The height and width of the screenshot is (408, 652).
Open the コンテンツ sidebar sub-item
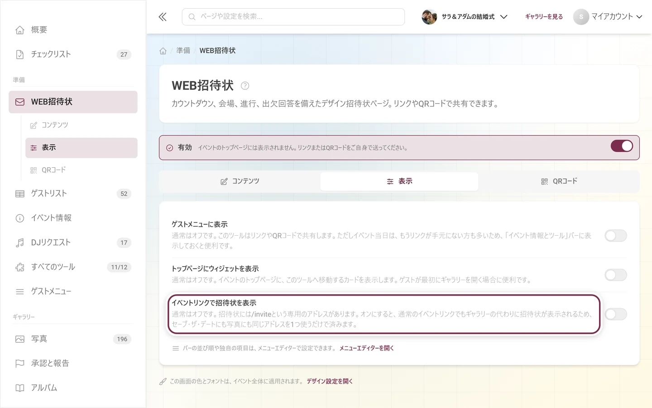(x=81, y=125)
